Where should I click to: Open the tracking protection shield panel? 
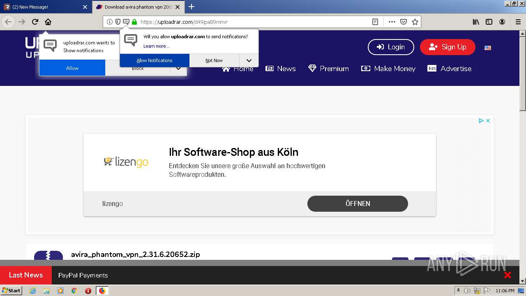[x=118, y=22]
